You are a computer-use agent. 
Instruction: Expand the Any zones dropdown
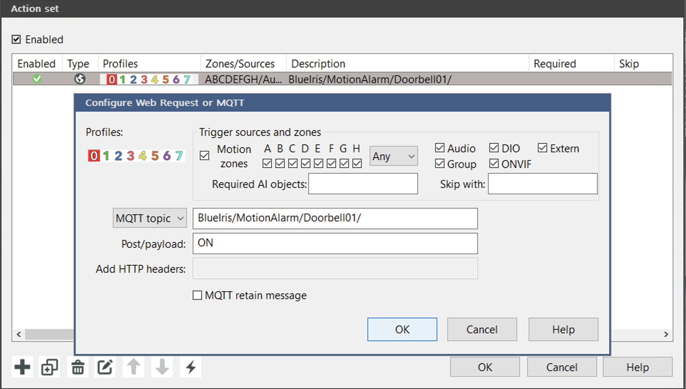click(x=393, y=156)
